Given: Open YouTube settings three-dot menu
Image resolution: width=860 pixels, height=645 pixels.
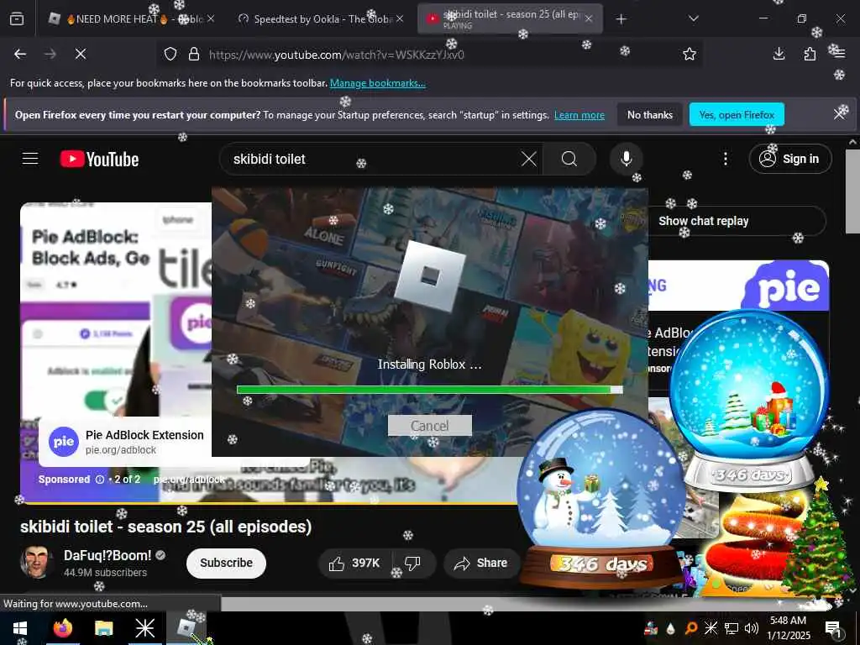Looking at the screenshot, I should click(x=726, y=159).
